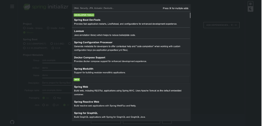Choose Spring Boot 3.5.0 (M2)
The width and height of the screenshot is (262, 126).
pos(57,44)
